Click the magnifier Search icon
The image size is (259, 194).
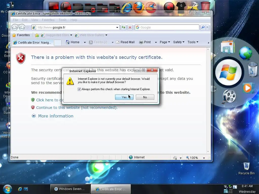pos(203,27)
